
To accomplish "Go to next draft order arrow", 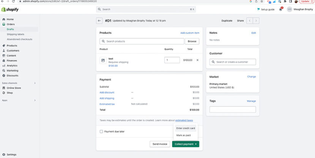I will [x=257, y=21].
